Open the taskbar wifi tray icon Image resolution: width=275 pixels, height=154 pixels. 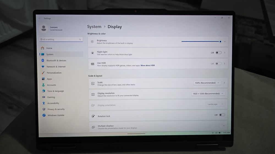tap(213, 133)
